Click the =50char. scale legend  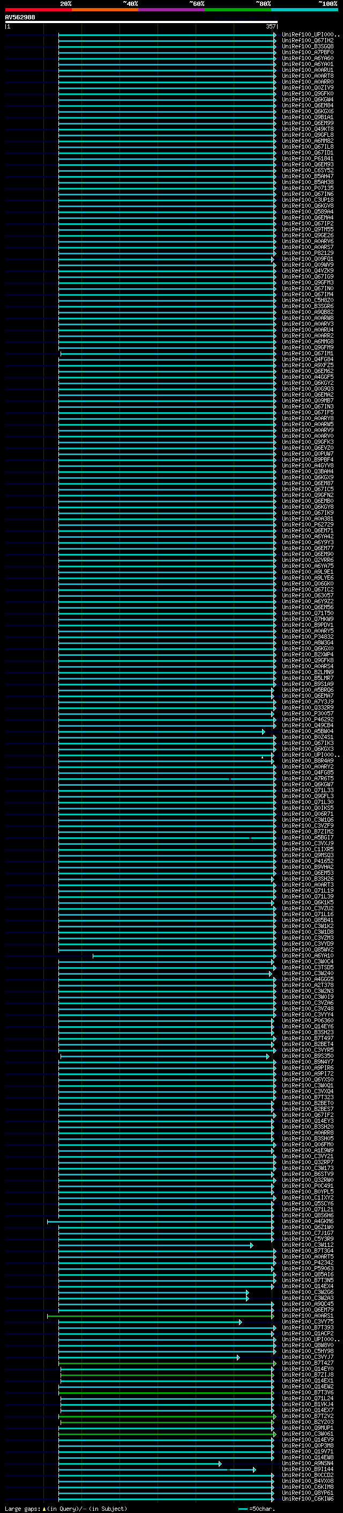[x=256, y=1509]
